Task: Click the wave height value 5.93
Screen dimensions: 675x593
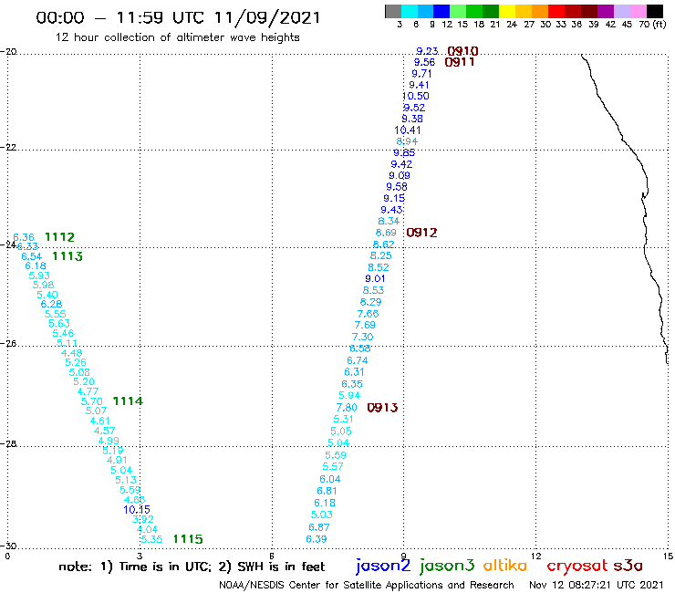Action: point(39,276)
